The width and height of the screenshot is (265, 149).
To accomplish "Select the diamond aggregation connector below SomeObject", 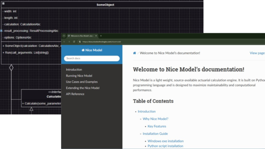I will coord(11,68).
